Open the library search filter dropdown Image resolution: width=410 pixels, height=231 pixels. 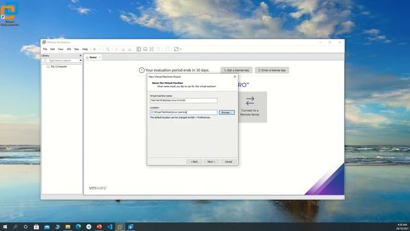click(81, 60)
